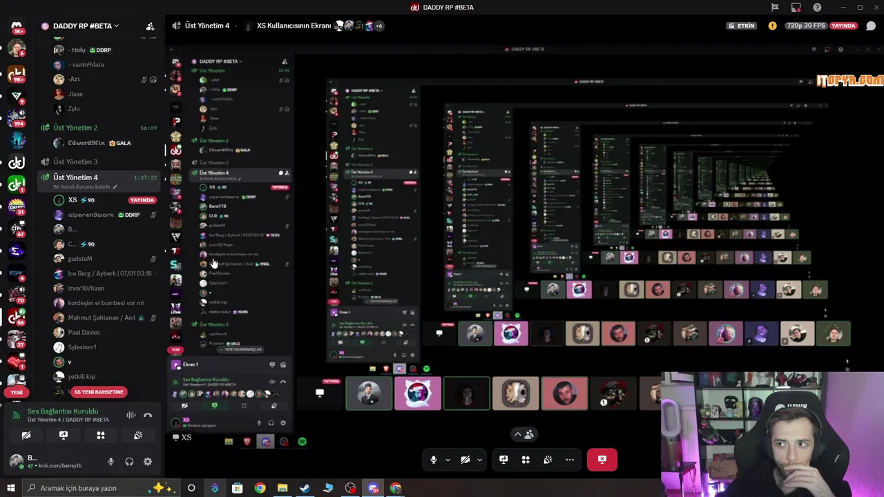Select user Sylexinnr1 in voice list
Image resolution: width=884 pixels, height=497 pixels.
click(104, 347)
